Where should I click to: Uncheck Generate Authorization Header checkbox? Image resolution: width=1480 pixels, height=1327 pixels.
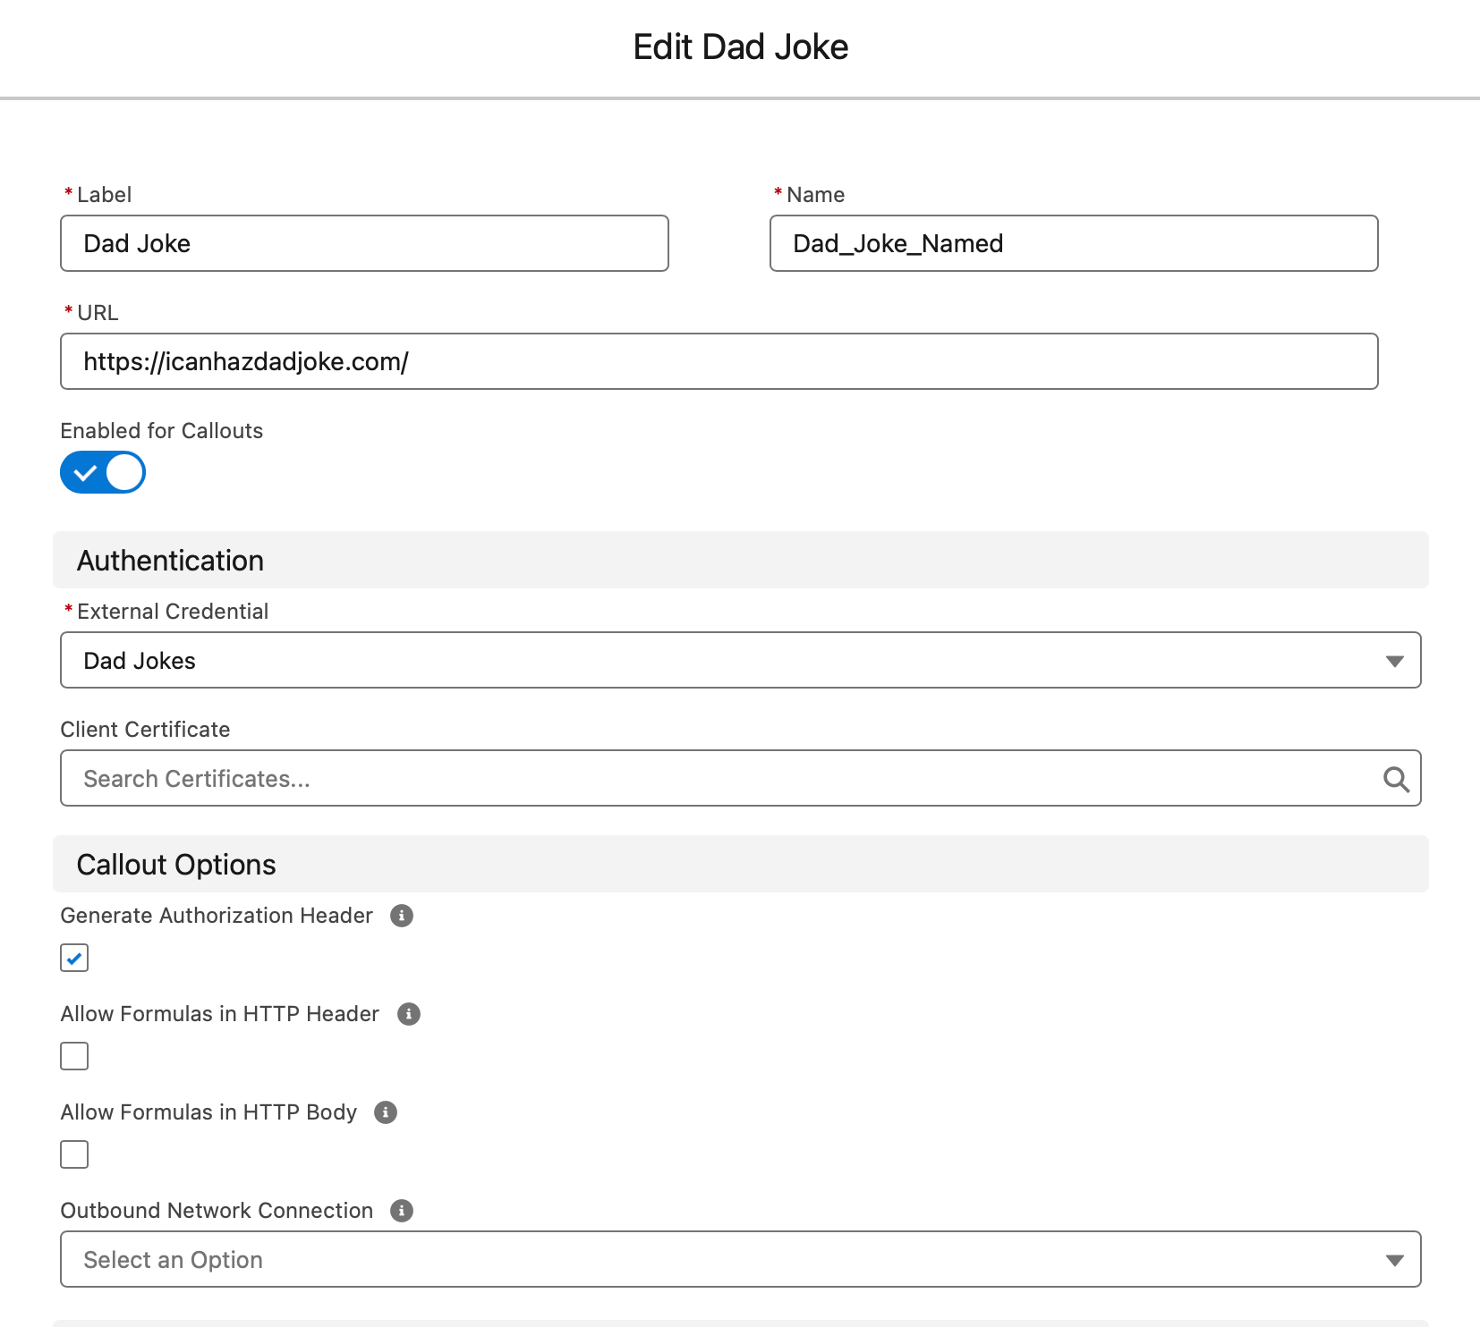pyautogui.click(x=74, y=958)
